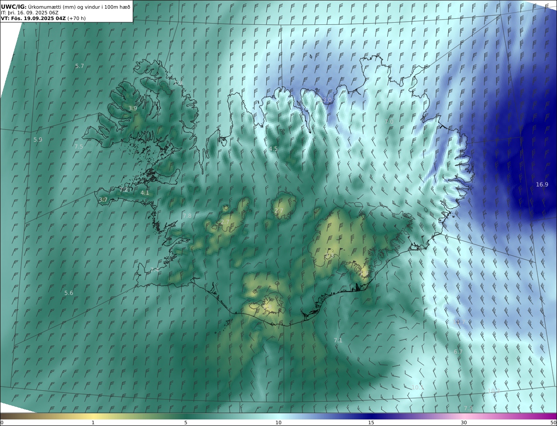The width and height of the screenshot is (557, 426).
Task: Click the colorbar tick label 30
Action: (464, 423)
